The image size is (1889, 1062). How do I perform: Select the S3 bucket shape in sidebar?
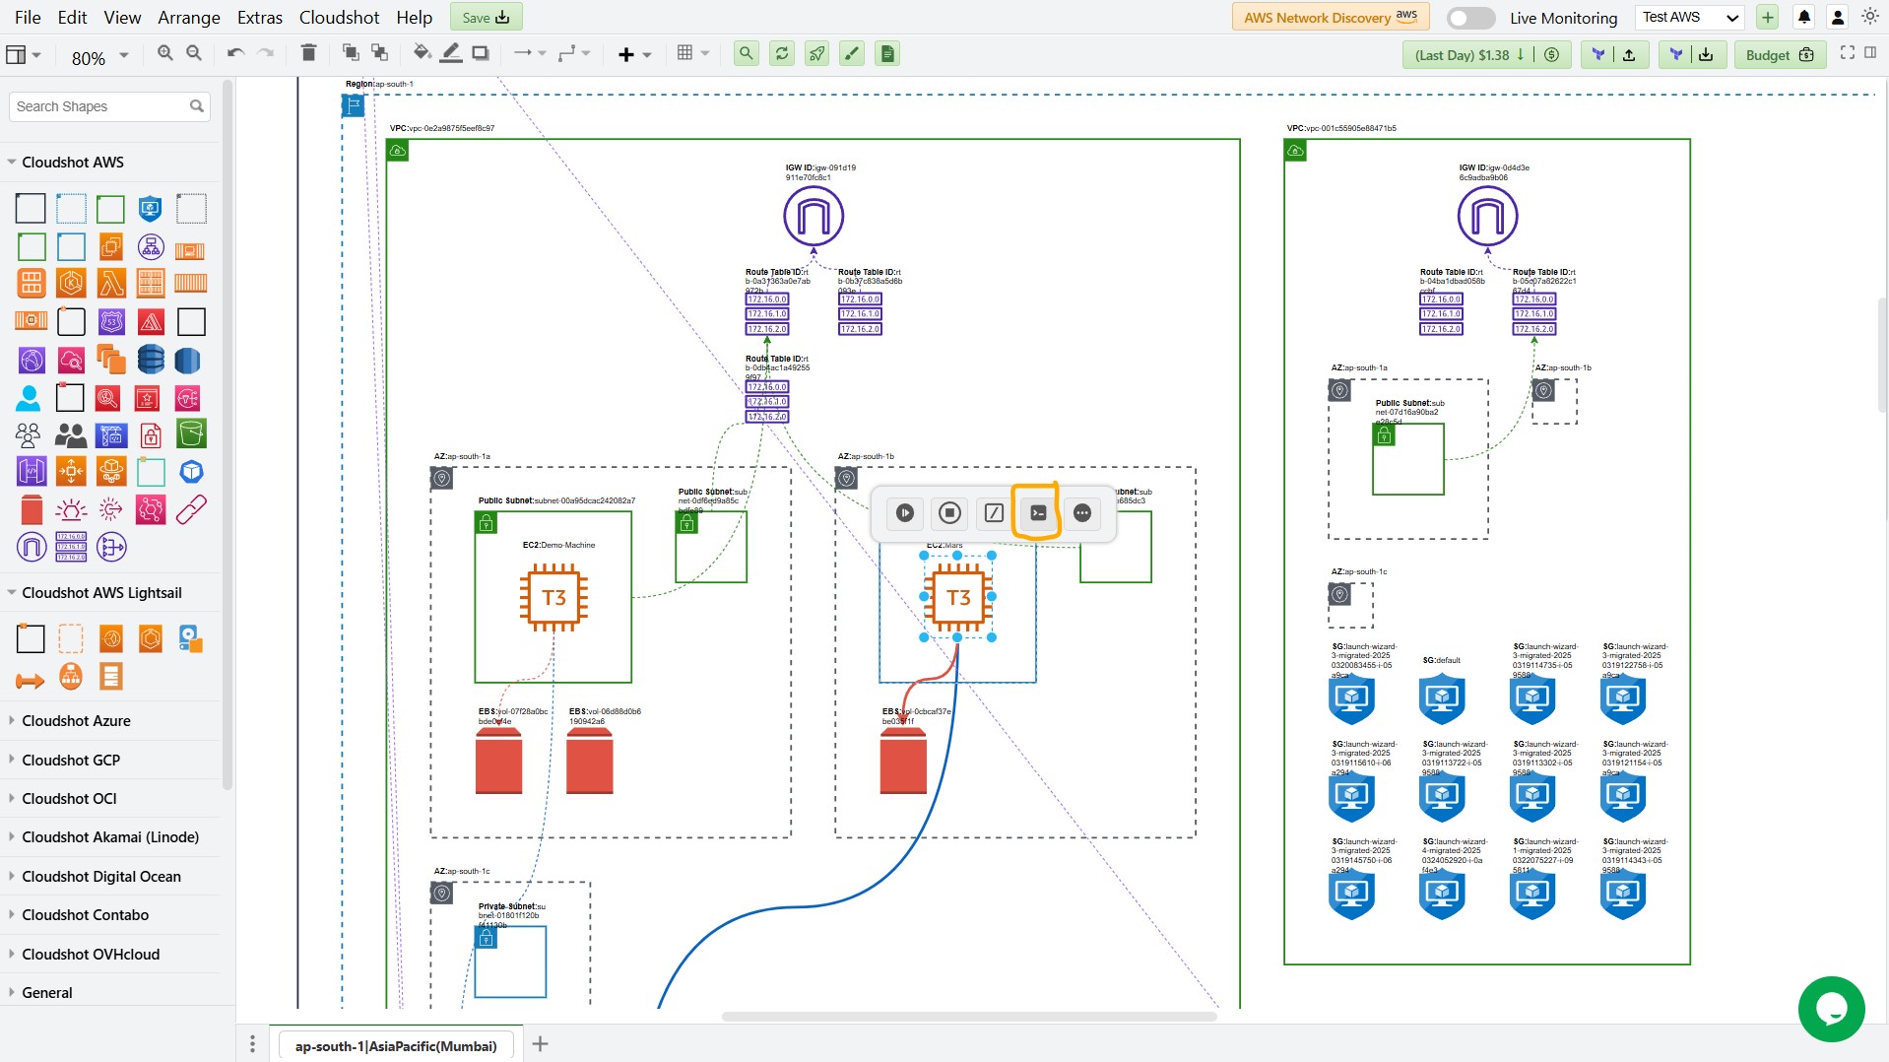coord(191,433)
